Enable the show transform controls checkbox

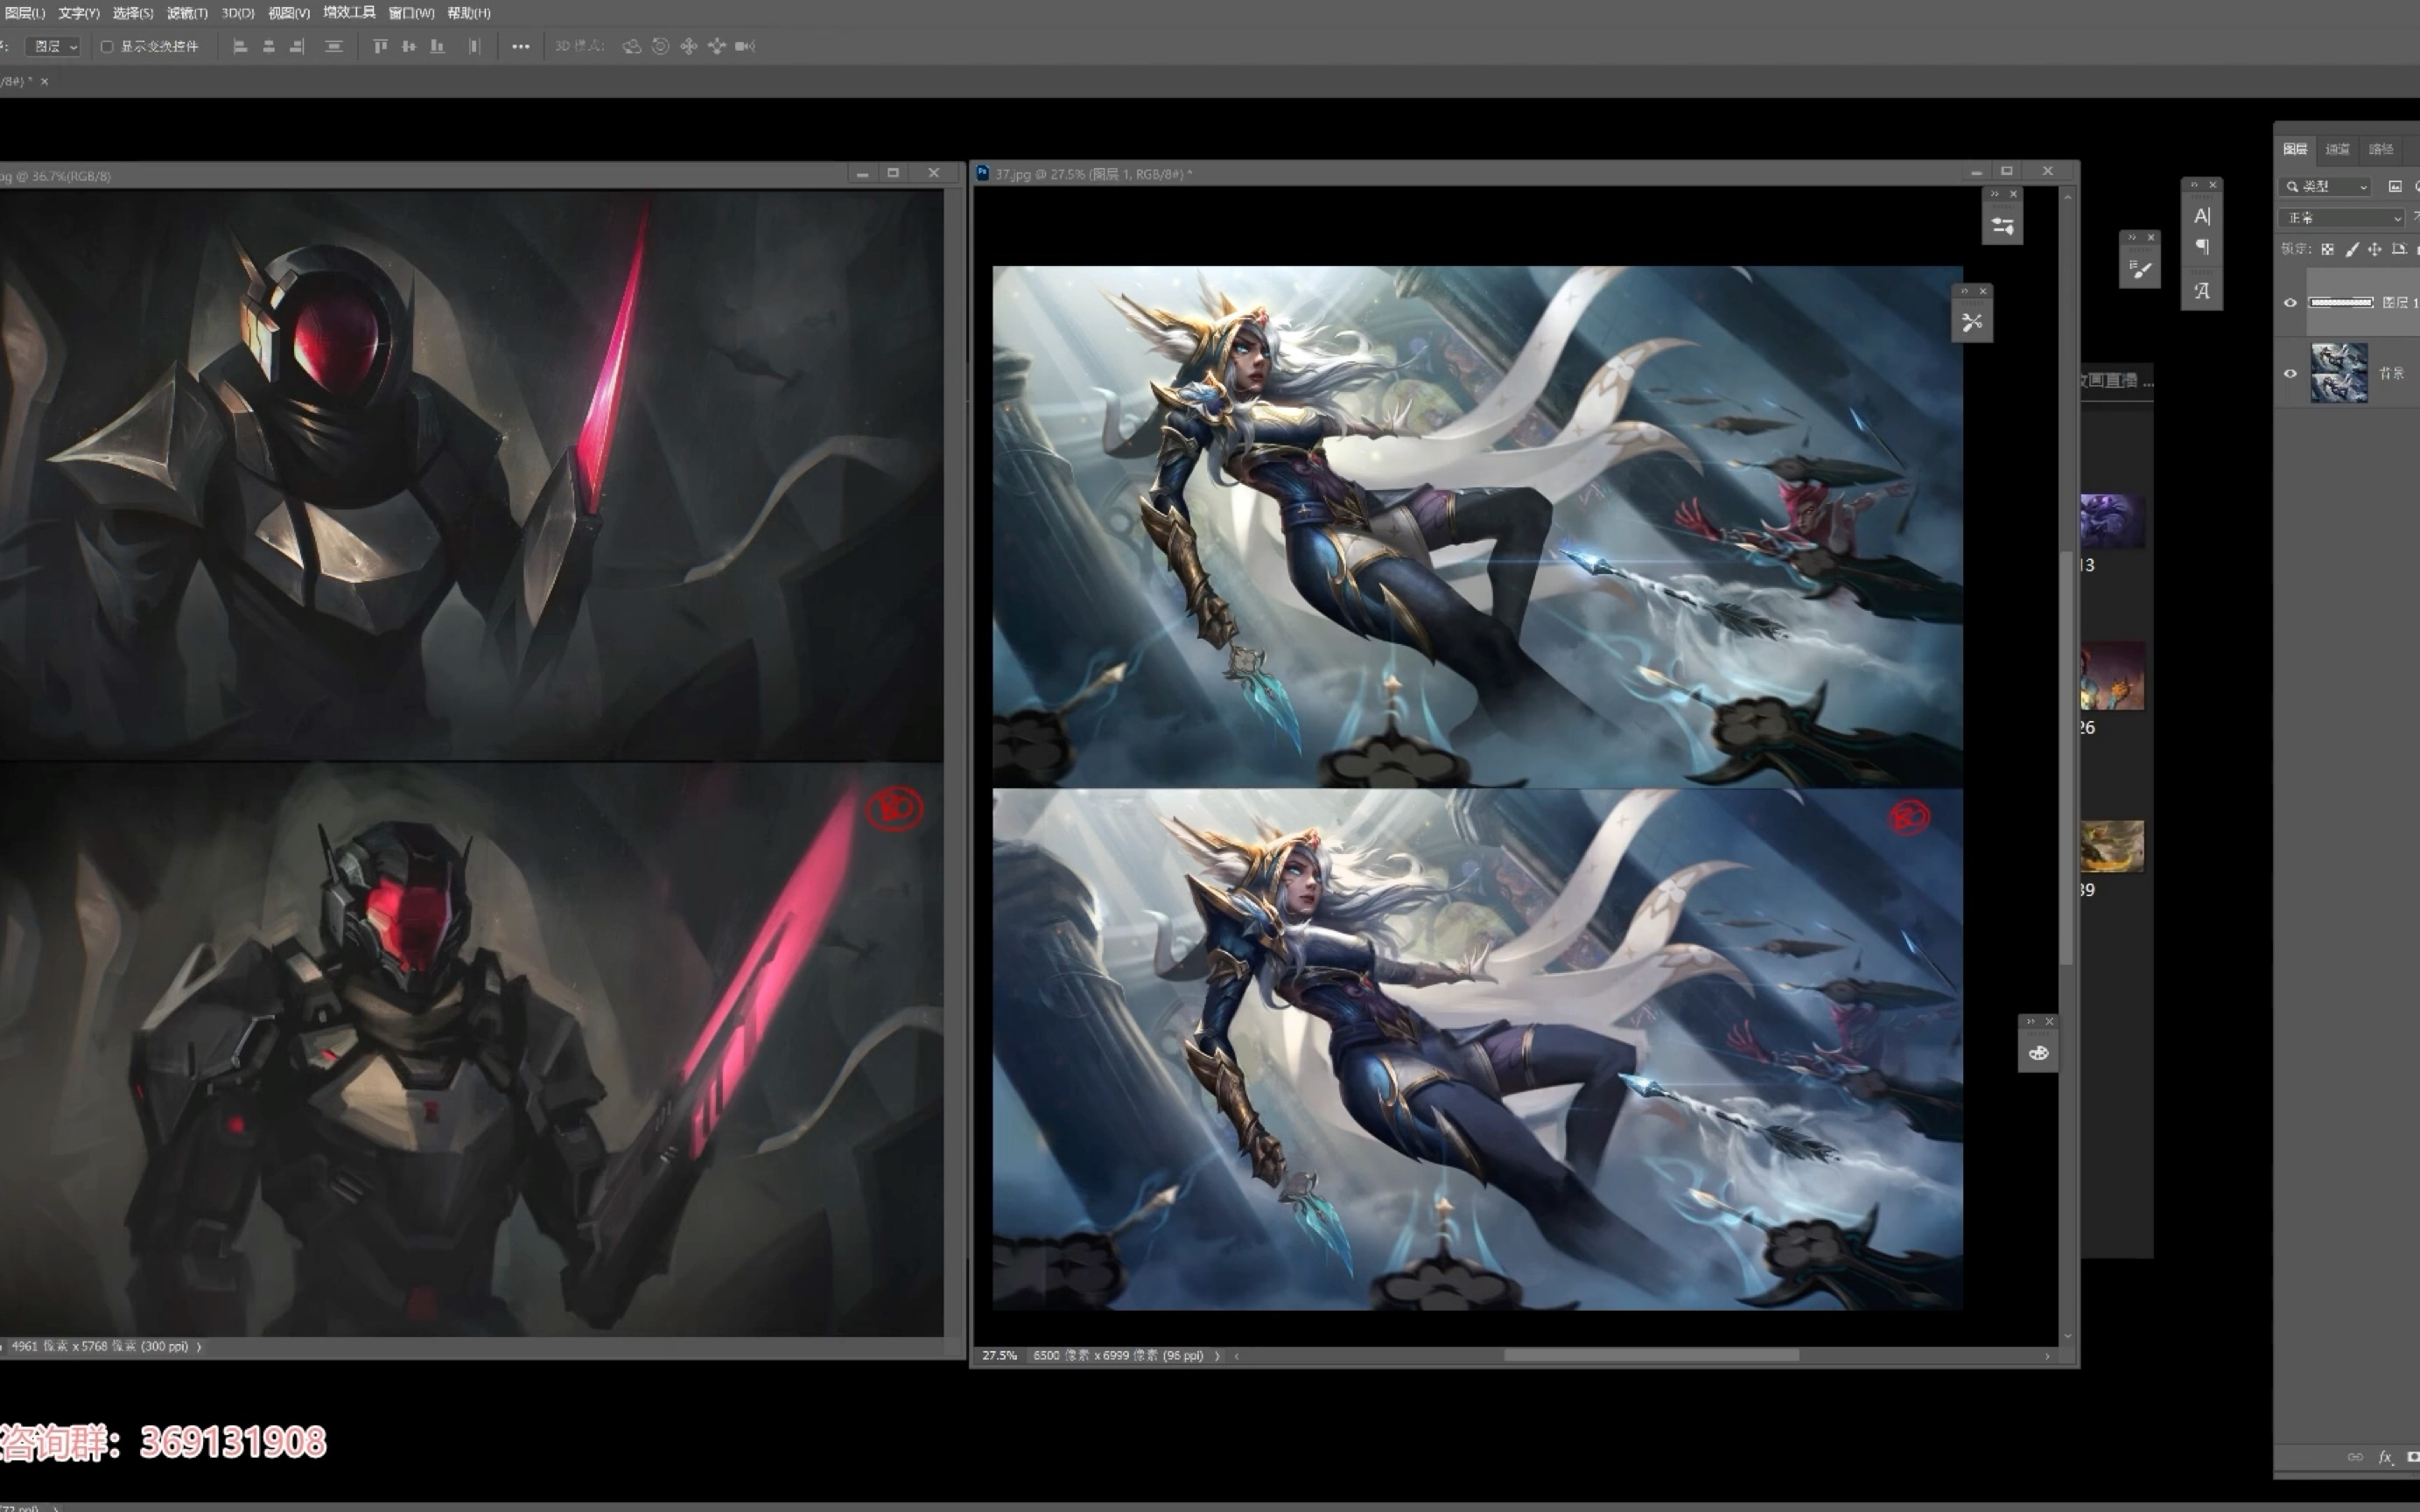pos(107,46)
